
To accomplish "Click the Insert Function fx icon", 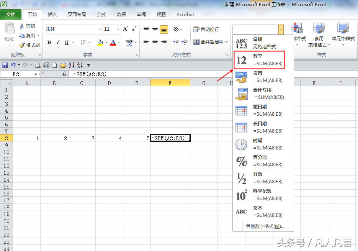I will (64, 74).
